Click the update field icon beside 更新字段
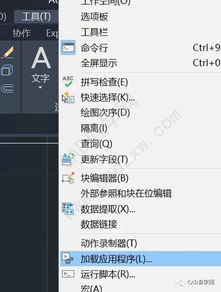The width and height of the screenshot is (221, 292). 68,159
